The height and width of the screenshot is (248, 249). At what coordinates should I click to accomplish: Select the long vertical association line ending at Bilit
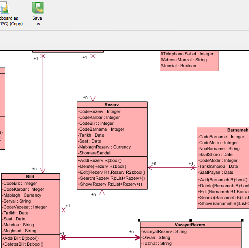tap(43, 113)
